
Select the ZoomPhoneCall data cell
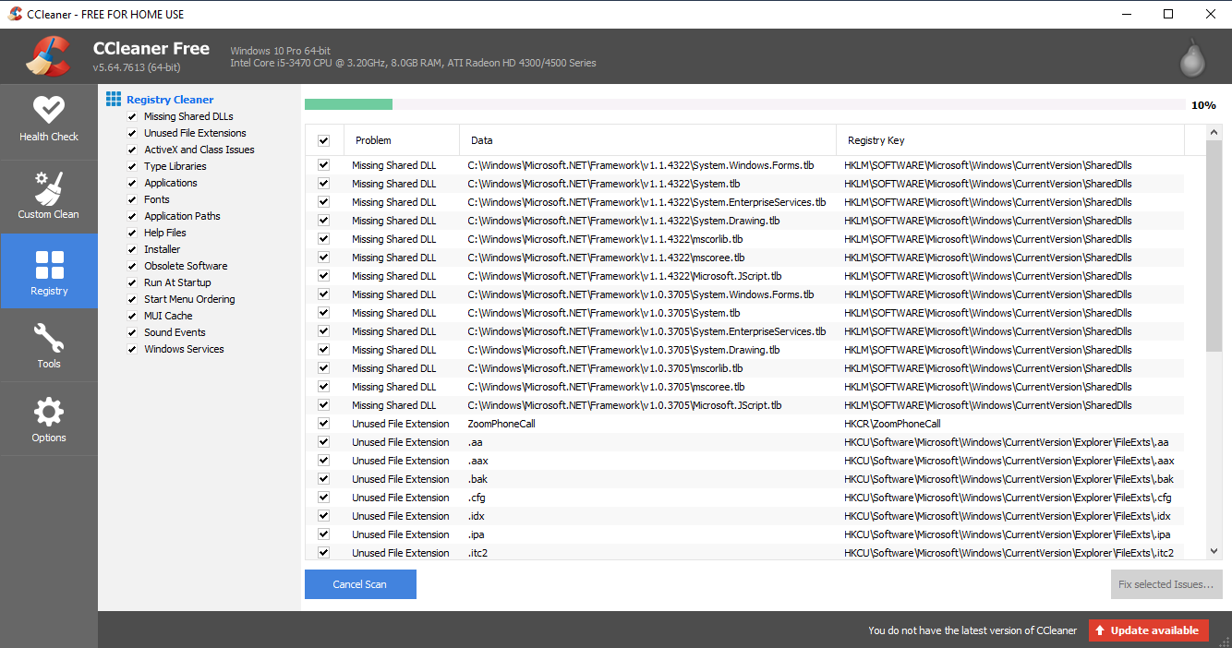pyautogui.click(x=501, y=424)
